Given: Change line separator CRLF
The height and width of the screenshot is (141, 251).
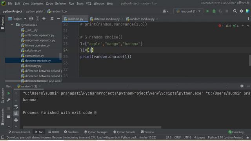Looking at the screenshot, I should click(x=178, y=137).
